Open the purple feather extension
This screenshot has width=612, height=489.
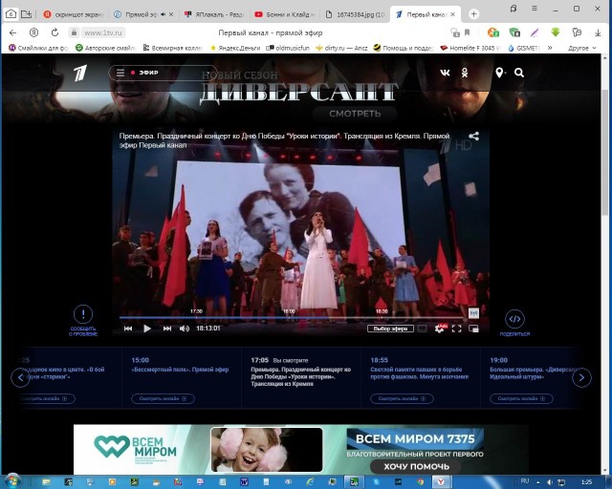tap(535, 32)
